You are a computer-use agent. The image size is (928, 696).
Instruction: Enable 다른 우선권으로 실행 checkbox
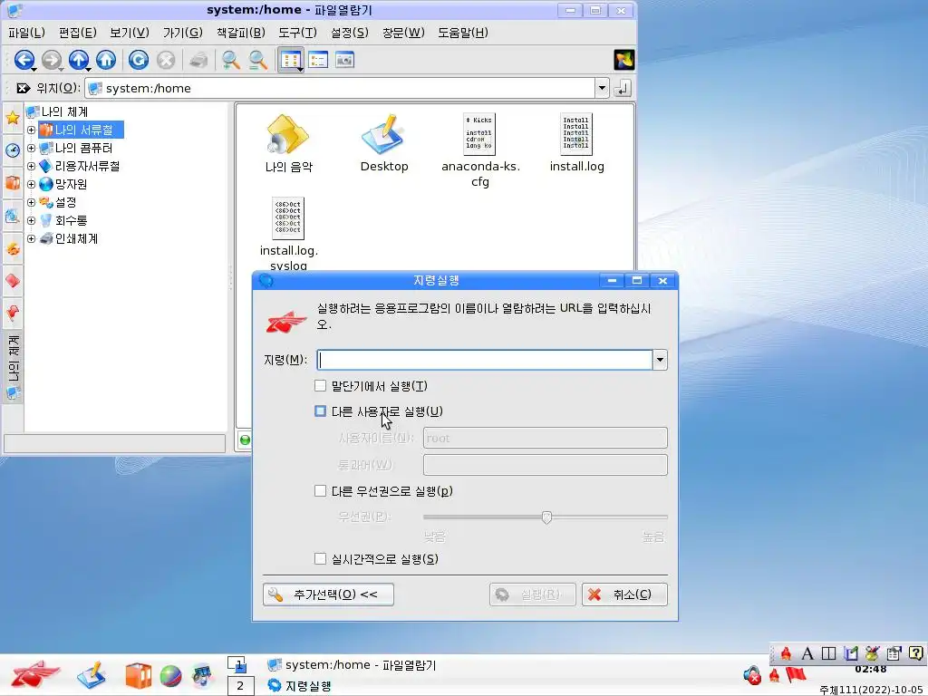(320, 490)
